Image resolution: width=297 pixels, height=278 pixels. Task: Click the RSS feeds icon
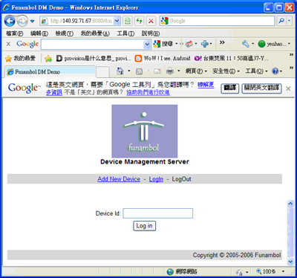coord(140,71)
